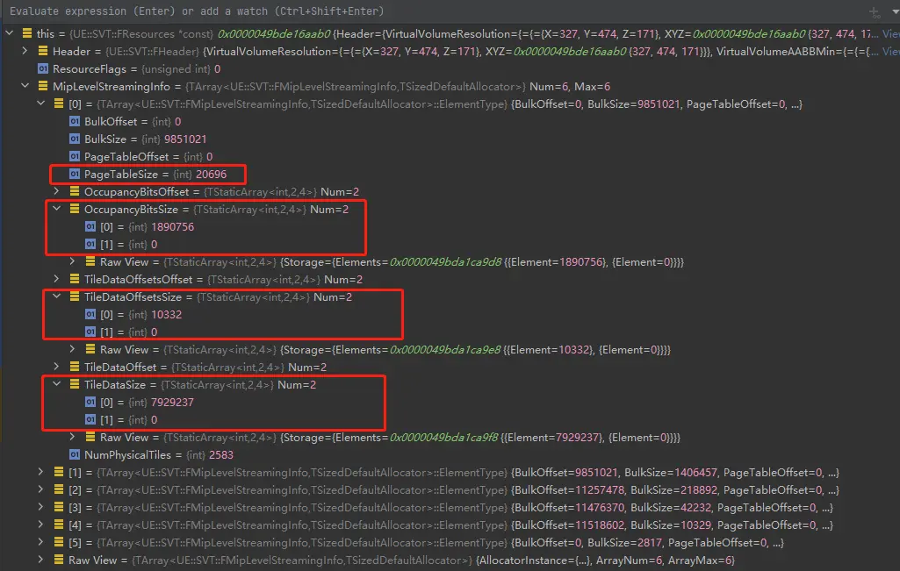Click the NumPhysicalTiles int icon
Screen dimensions: 900x571
tap(74, 454)
